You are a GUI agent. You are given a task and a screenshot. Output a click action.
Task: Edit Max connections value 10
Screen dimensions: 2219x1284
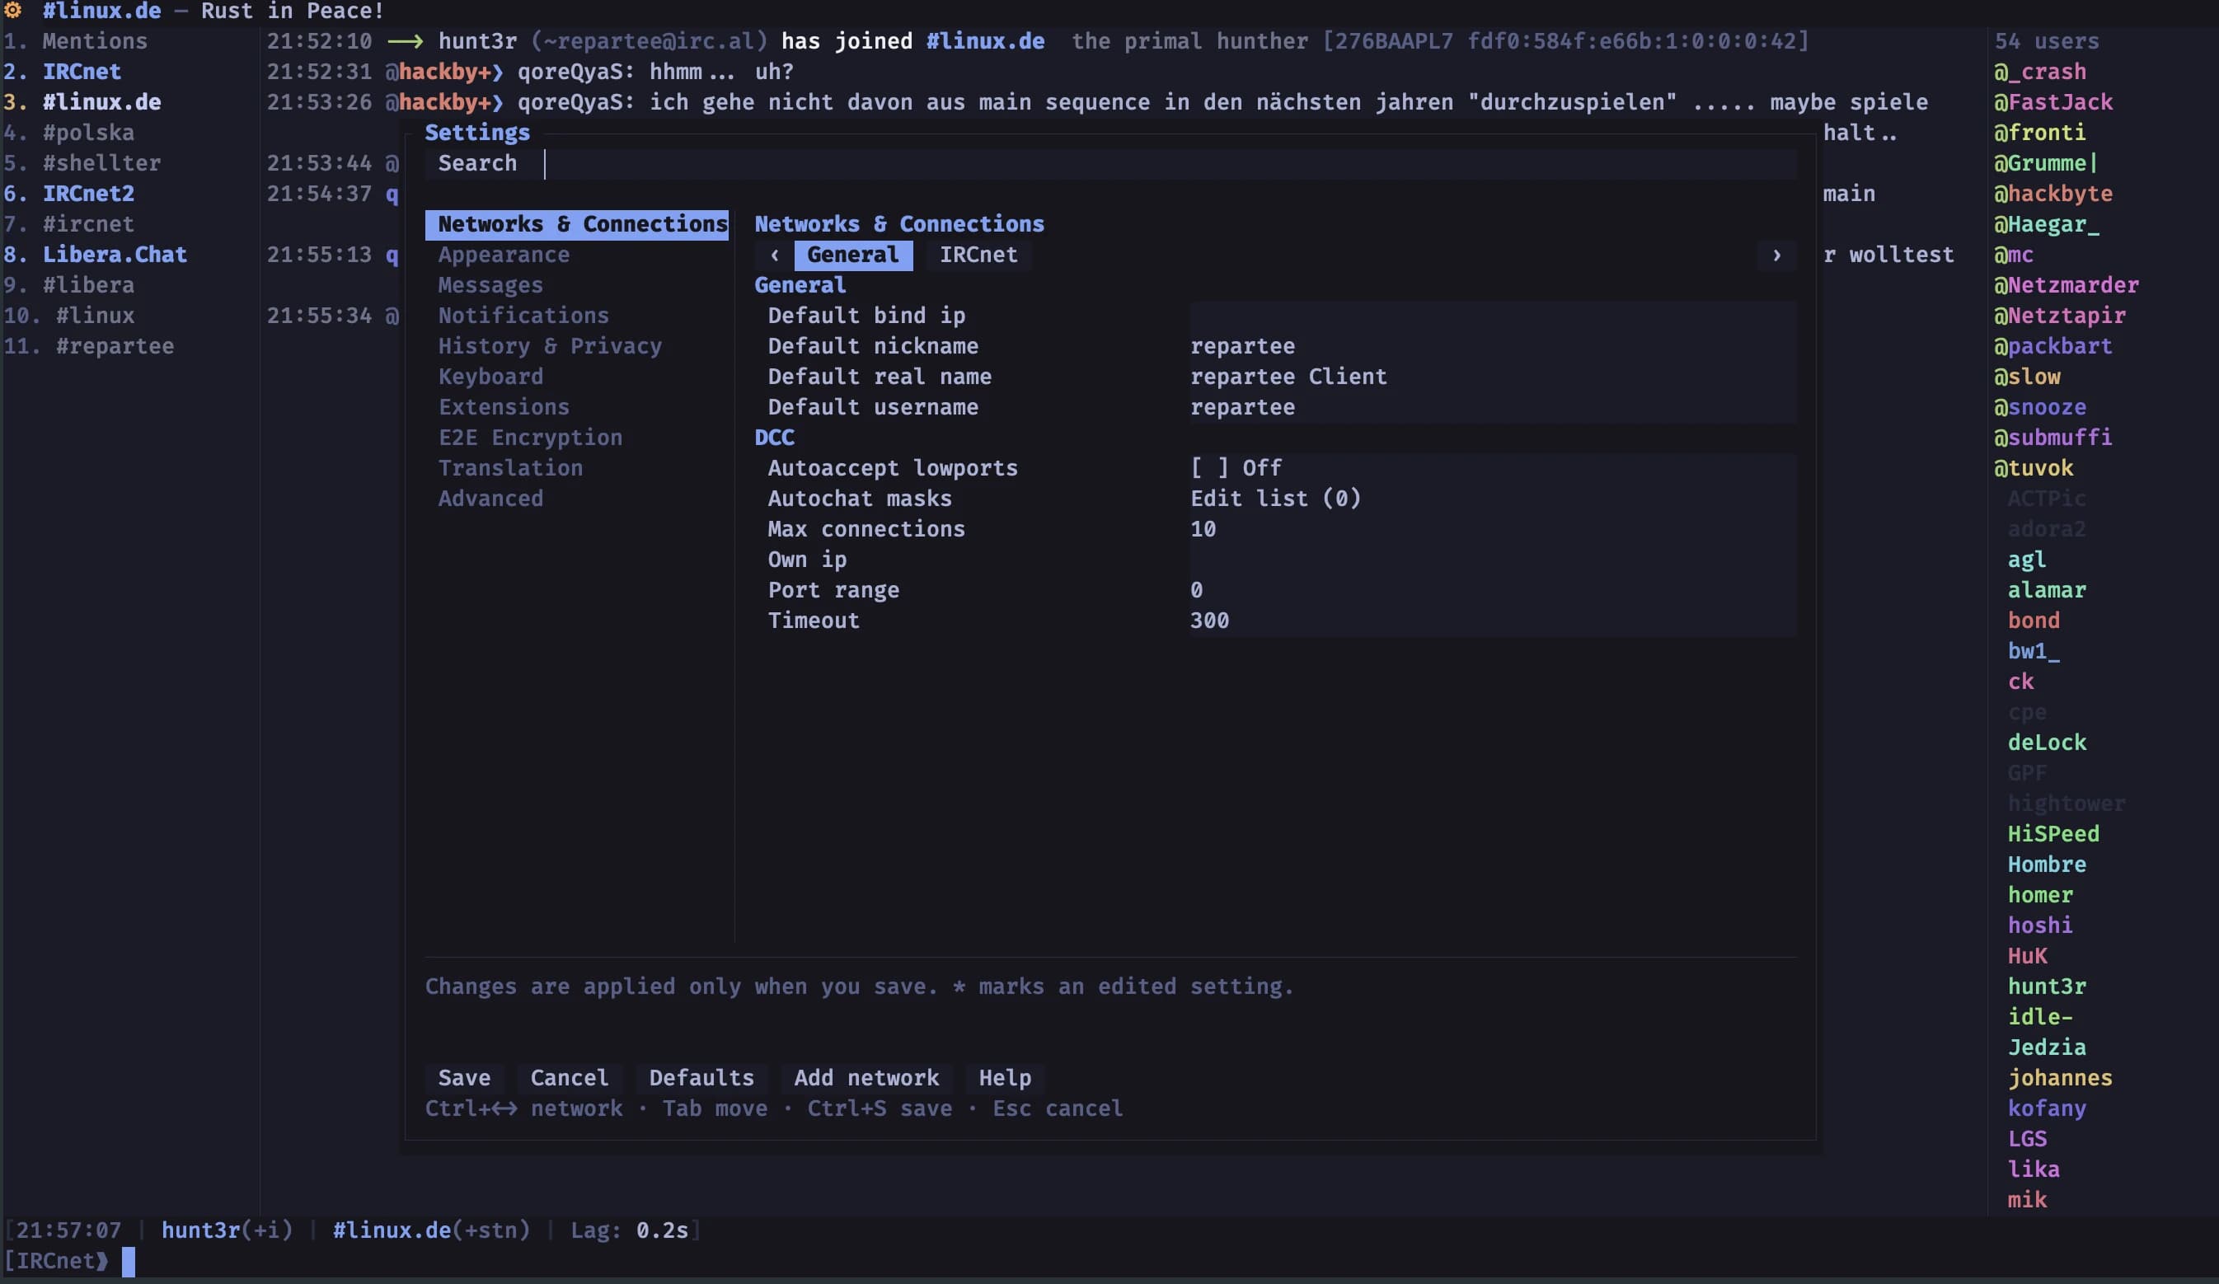pyautogui.click(x=1492, y=529)
